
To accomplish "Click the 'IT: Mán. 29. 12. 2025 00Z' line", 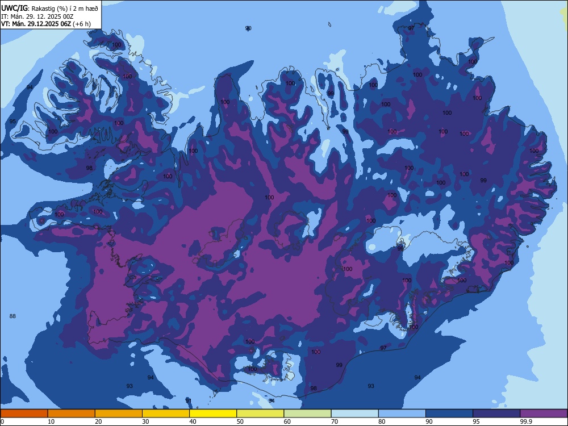I will (37, 16).
